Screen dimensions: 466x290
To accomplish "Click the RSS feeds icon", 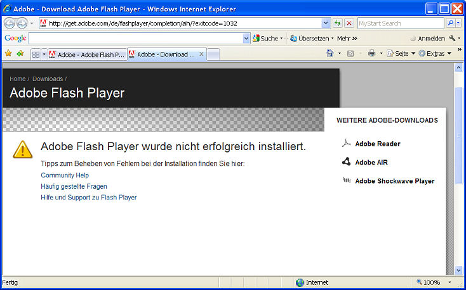I will [350, 54].
